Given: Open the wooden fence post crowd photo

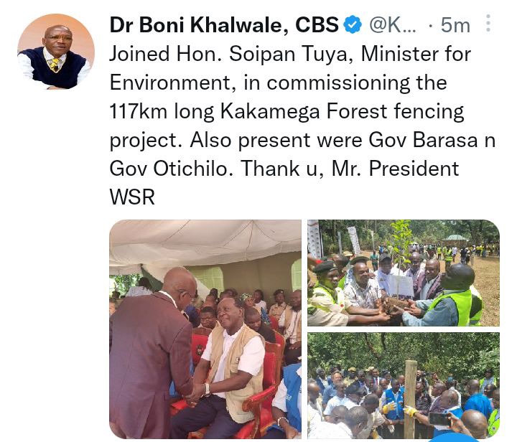Looking at the screenshot, I should 404,385.
